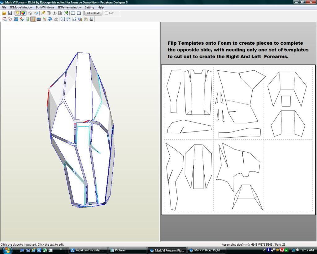This screenshot has height=254, width=317.
Task: Click the bracketed selection frame icon
Action: click(x=63, y=19)
